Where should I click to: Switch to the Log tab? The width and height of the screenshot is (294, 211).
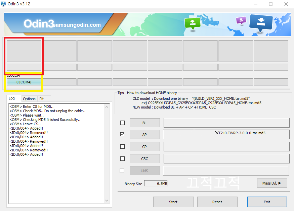12,98
